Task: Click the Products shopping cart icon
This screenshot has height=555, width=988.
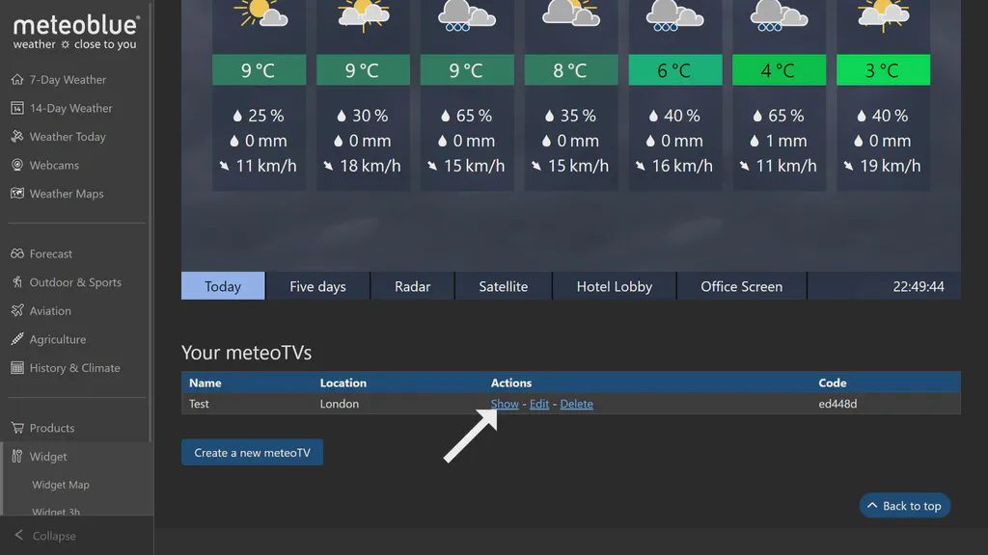Action: [x=17, y=427]
